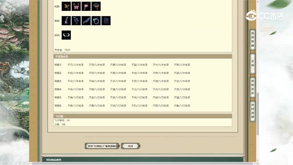293x165 pixels.
Task: Click the 天威/1/已收录 entry
Action: (x=161, y=98)
